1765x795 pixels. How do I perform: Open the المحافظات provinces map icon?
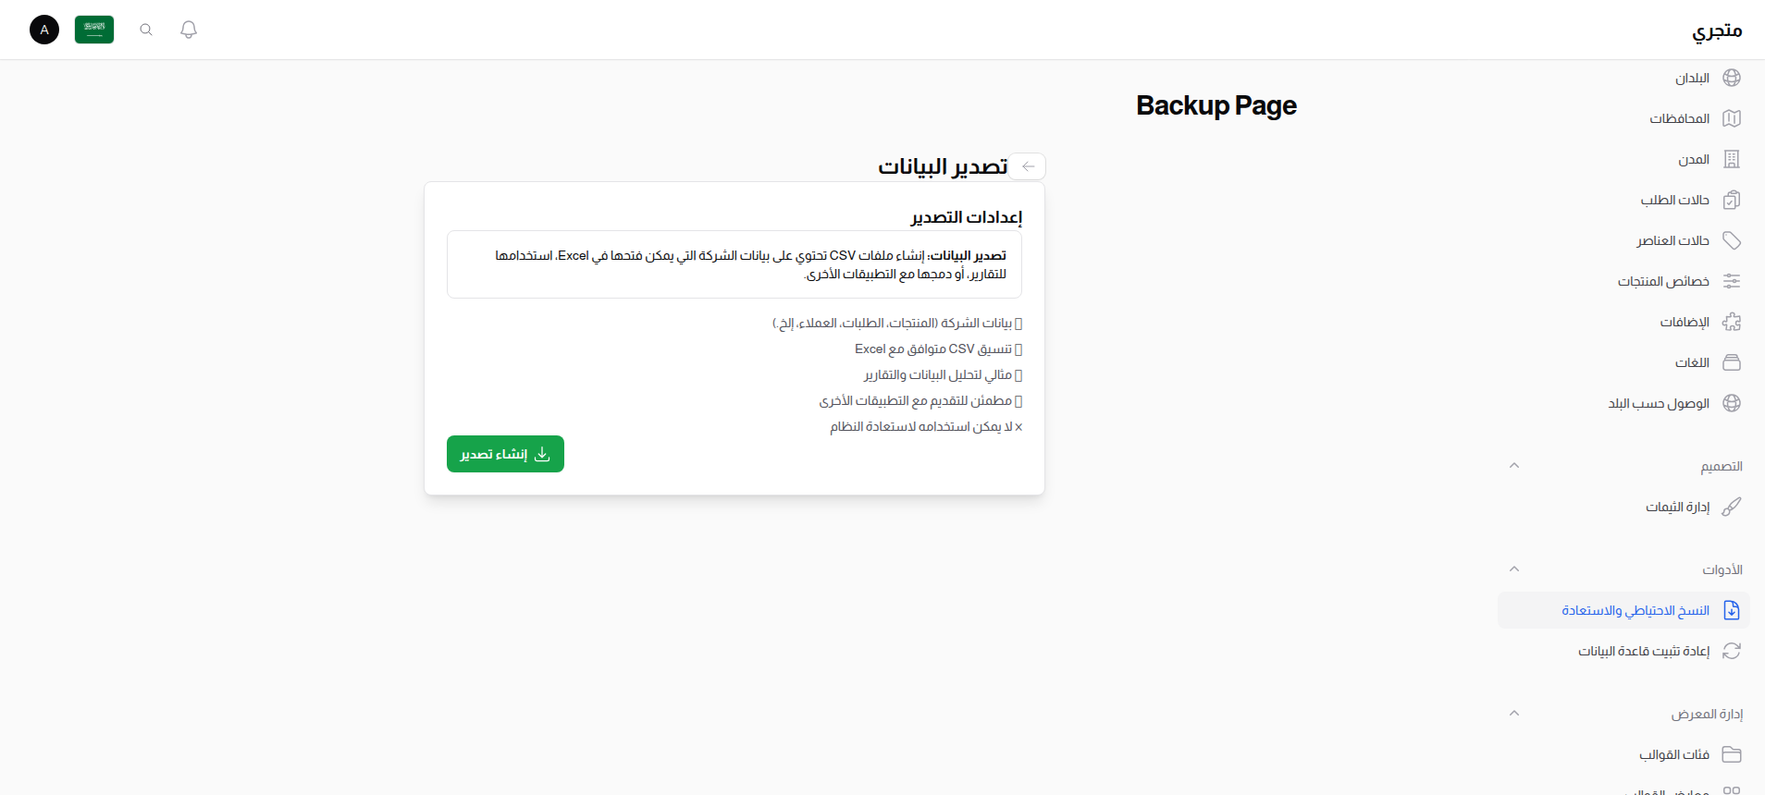tap(1732, 118)
